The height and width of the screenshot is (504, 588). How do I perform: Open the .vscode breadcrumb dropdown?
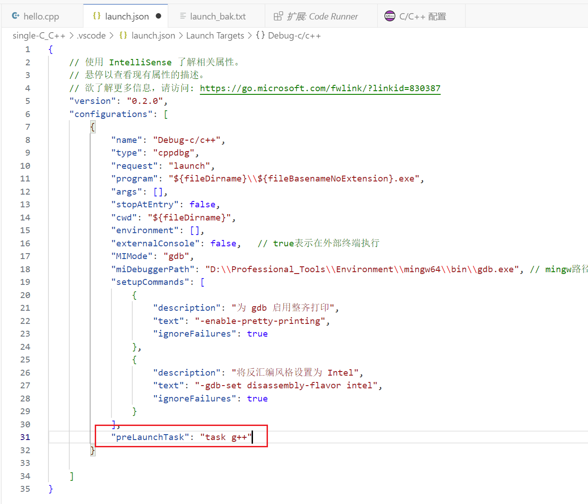click(91, 35)
